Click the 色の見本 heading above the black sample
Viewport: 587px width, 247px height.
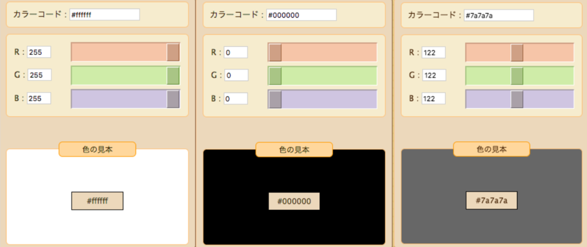(x=294, y=150)
